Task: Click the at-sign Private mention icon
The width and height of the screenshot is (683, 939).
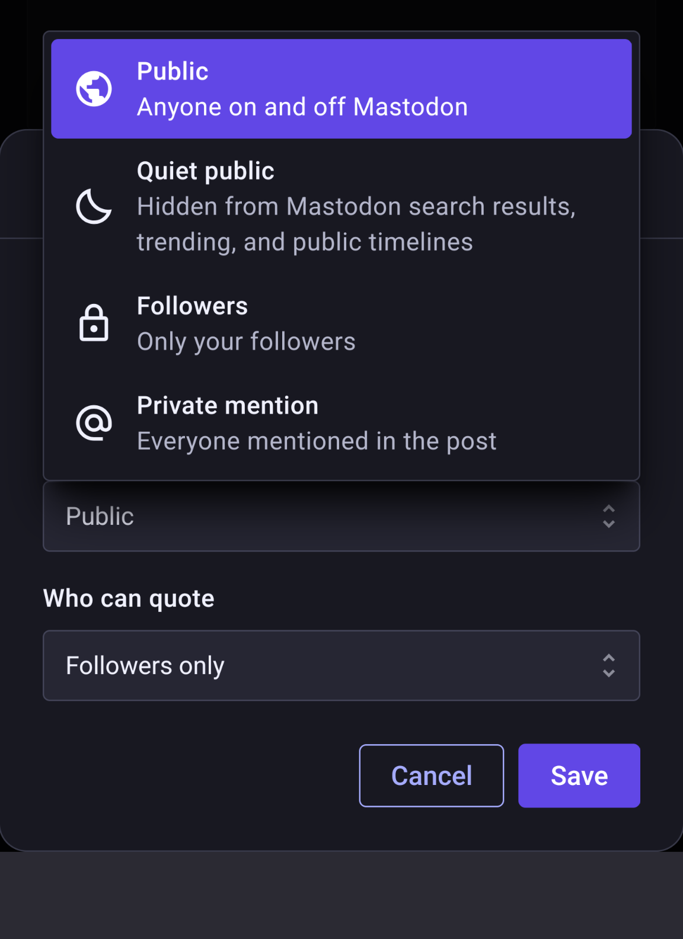Action: click(x=94, y=423)
